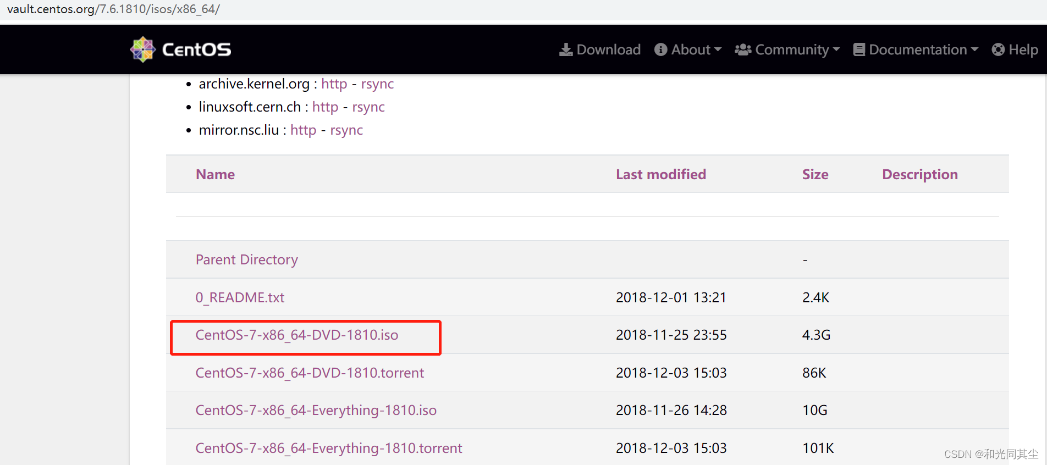Open mirror.nsc.liu rsync mirror link
Screen dimensions: 1047x465
click(x=346, y=130)
